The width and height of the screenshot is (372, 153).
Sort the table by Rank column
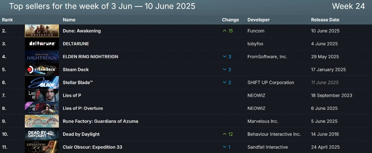coord(8,20)
